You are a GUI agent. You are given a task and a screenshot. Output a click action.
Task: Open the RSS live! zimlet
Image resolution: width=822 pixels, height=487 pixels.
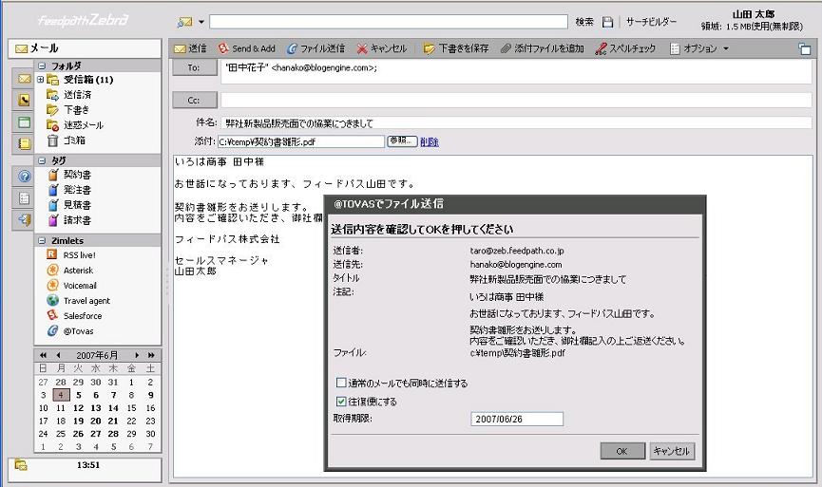point(79,255)
